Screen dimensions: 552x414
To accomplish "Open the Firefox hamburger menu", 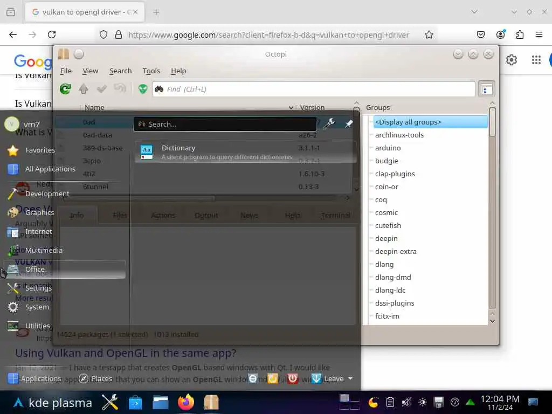I will [539, 34].
